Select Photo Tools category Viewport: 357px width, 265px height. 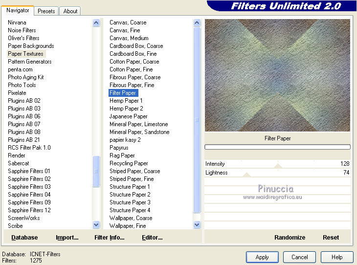click(22, 85)
